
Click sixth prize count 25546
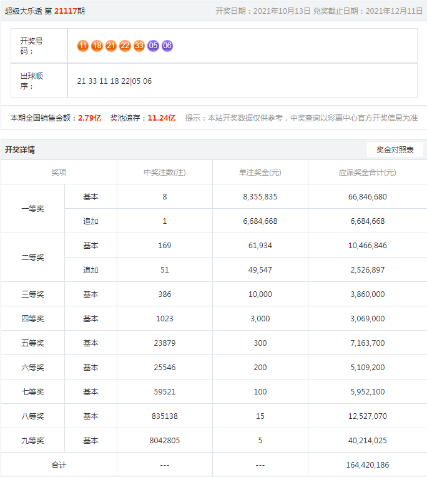(165, 367)
